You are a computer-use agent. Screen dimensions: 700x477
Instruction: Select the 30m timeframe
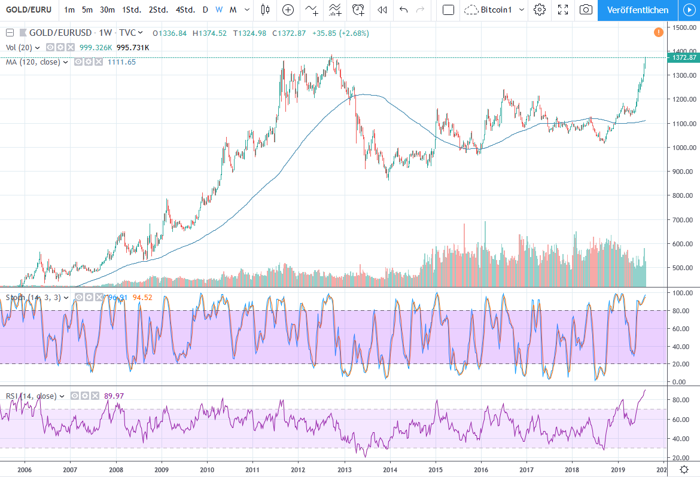tap(107, 10)
